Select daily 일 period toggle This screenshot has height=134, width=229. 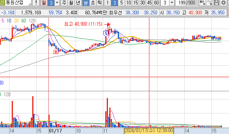click(x=44, y=3)
